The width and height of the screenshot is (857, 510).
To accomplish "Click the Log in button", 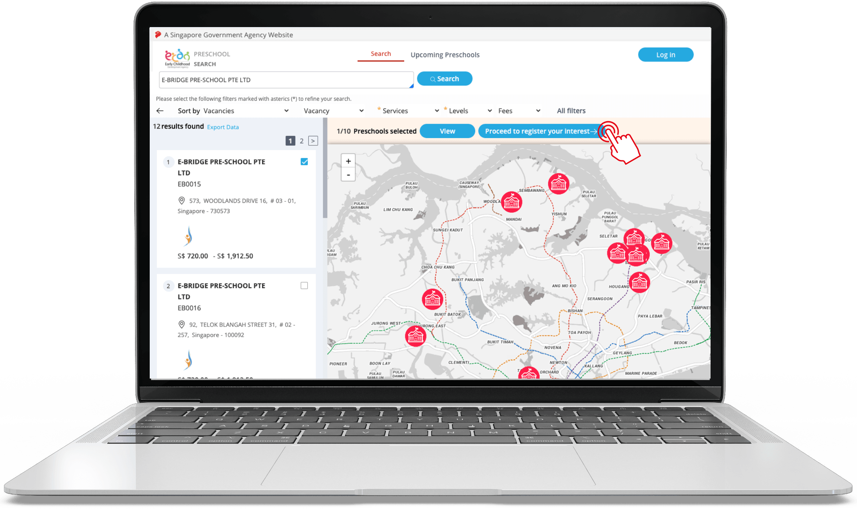I will [666, 55].
